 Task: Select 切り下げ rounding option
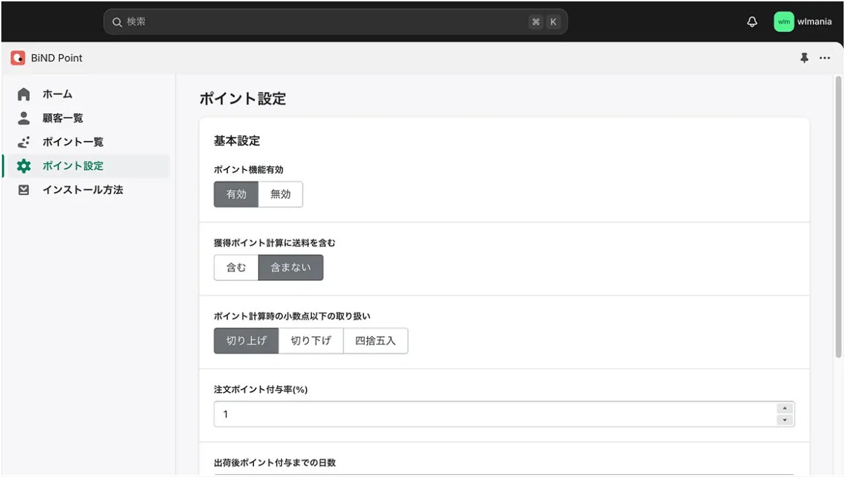pyautogui.click(x=311, y=341)
